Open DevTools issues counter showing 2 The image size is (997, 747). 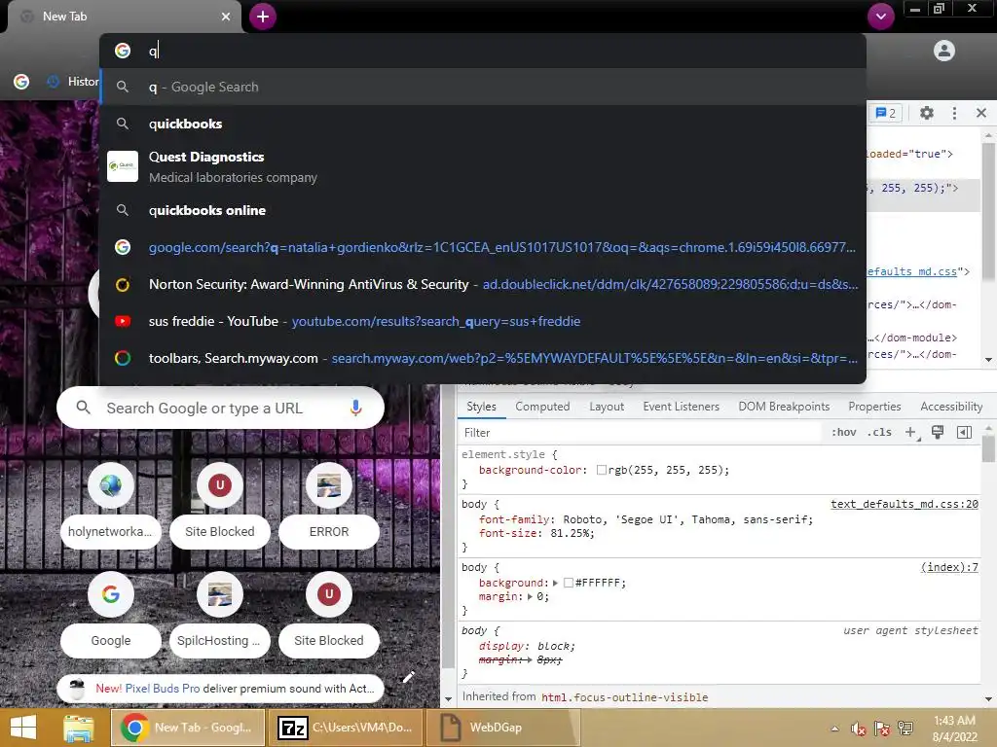coord(886,113)
